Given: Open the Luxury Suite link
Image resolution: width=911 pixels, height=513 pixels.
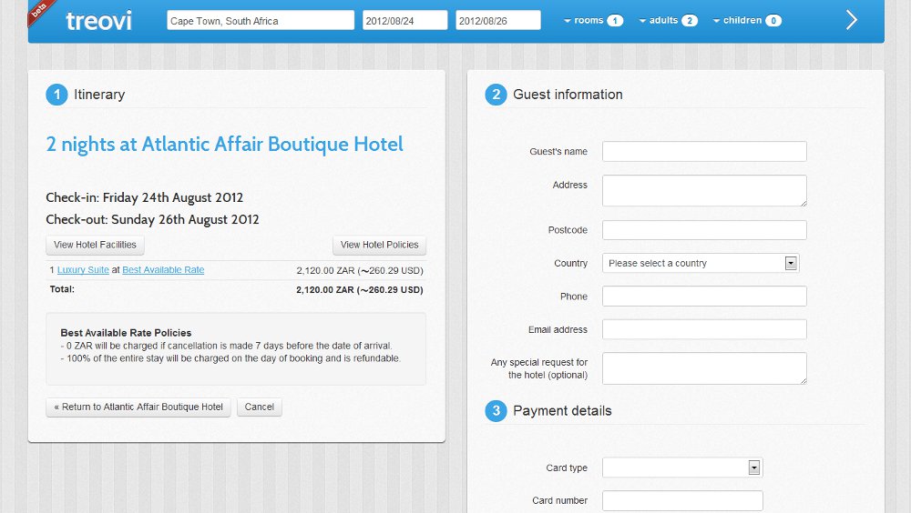Looking at the screenshot, I should 83,270.
